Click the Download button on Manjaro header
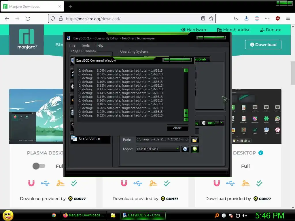This screenshot has width=295, height=221. coord(263,45)
